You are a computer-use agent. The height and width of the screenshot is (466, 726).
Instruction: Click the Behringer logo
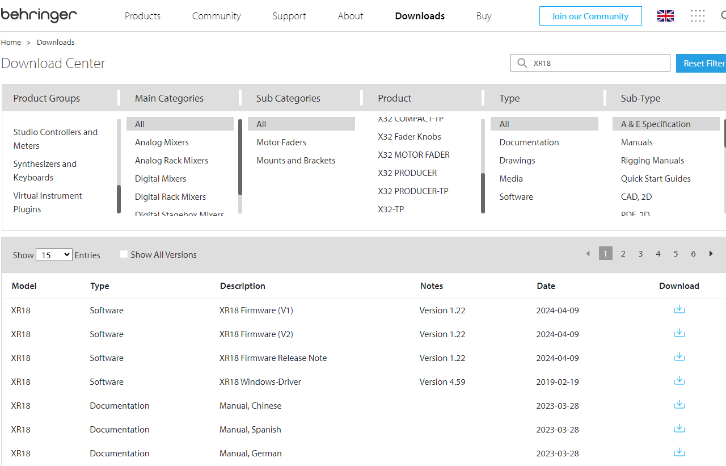(x=39, y=15)
